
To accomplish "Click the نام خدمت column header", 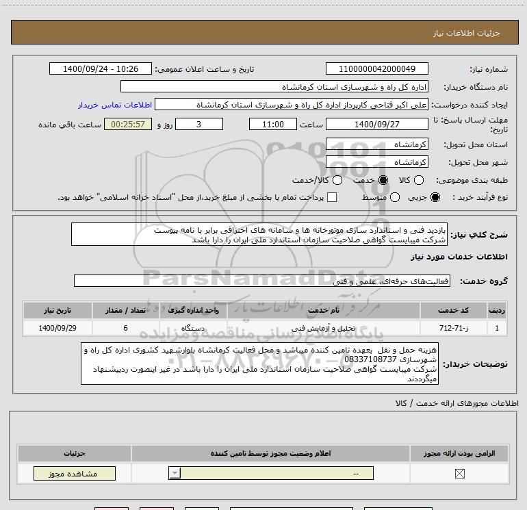I will (x=324, y=310).
